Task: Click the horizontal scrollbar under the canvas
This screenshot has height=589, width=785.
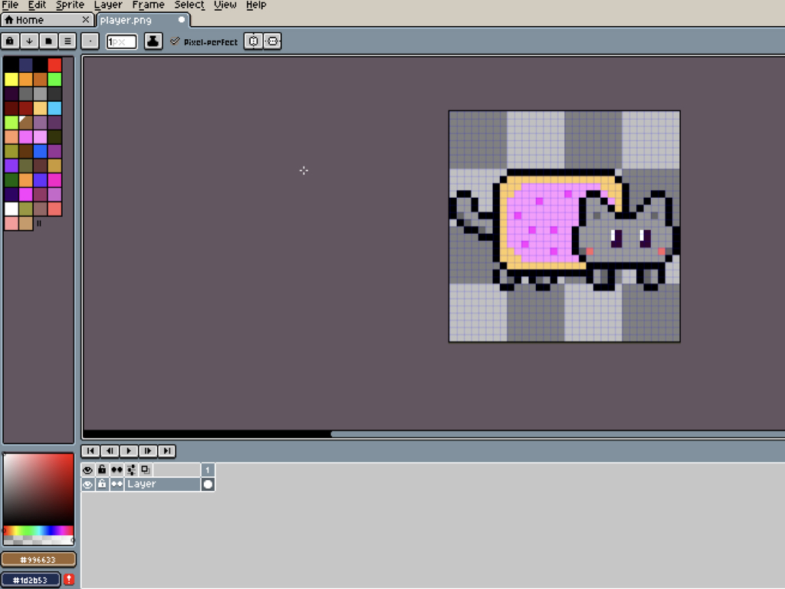Action: [558, 434]
